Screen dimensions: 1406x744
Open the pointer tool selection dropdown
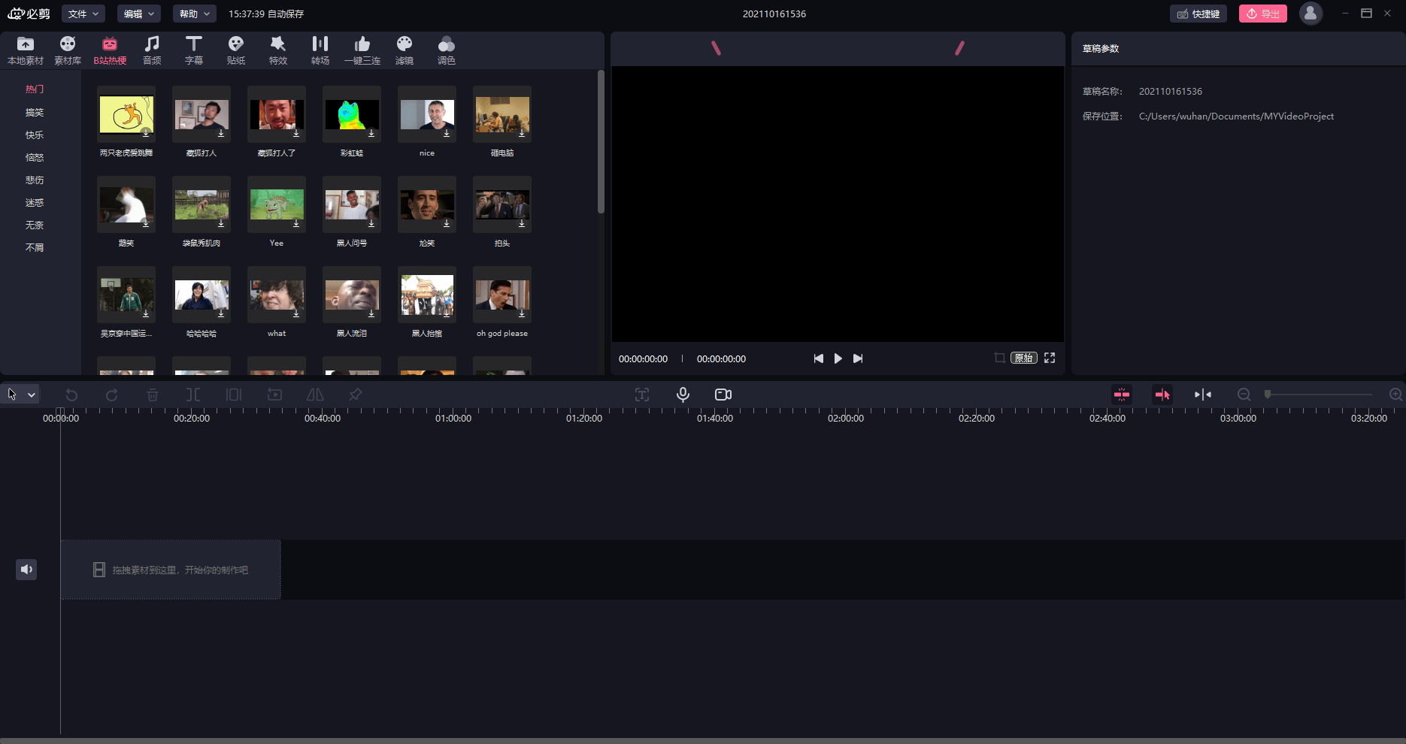pyautogui.click(x=32, y=395)
